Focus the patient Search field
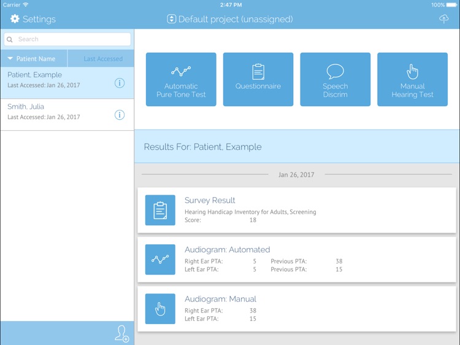 coord(67,39)
